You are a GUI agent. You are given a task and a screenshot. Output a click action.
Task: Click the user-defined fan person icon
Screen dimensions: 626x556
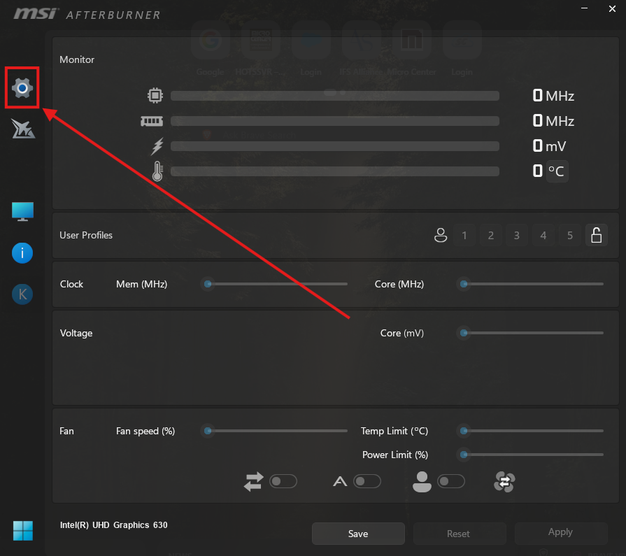pos(422,481)
